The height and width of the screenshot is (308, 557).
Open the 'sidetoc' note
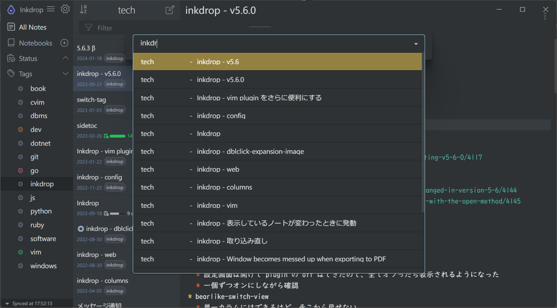[103, 130]
